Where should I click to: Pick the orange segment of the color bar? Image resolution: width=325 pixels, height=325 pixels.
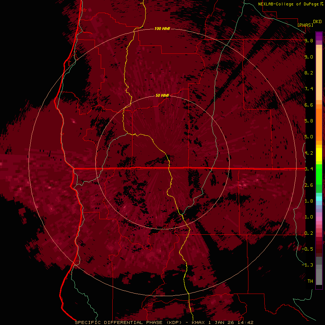tap(319, 125)
